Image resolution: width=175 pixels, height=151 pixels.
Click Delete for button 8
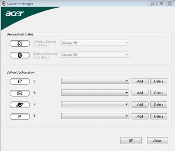[x=159, y=116]
